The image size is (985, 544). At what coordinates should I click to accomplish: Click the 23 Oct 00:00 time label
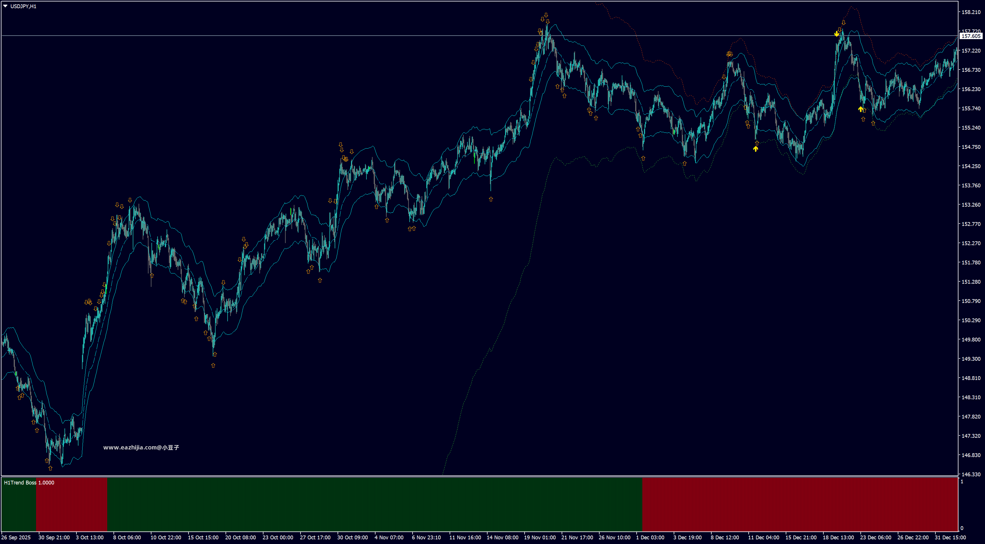pos(277,538)
